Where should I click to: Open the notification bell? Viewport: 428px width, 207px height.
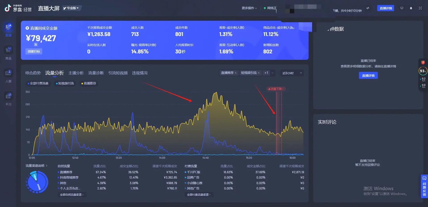pos(411,8)
